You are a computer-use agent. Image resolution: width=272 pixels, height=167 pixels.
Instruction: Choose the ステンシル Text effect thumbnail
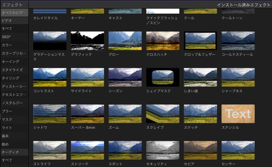[x=238, y=114]
